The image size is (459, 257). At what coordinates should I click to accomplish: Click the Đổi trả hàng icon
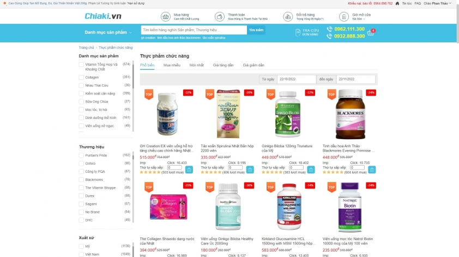click(x=288, y=17)
